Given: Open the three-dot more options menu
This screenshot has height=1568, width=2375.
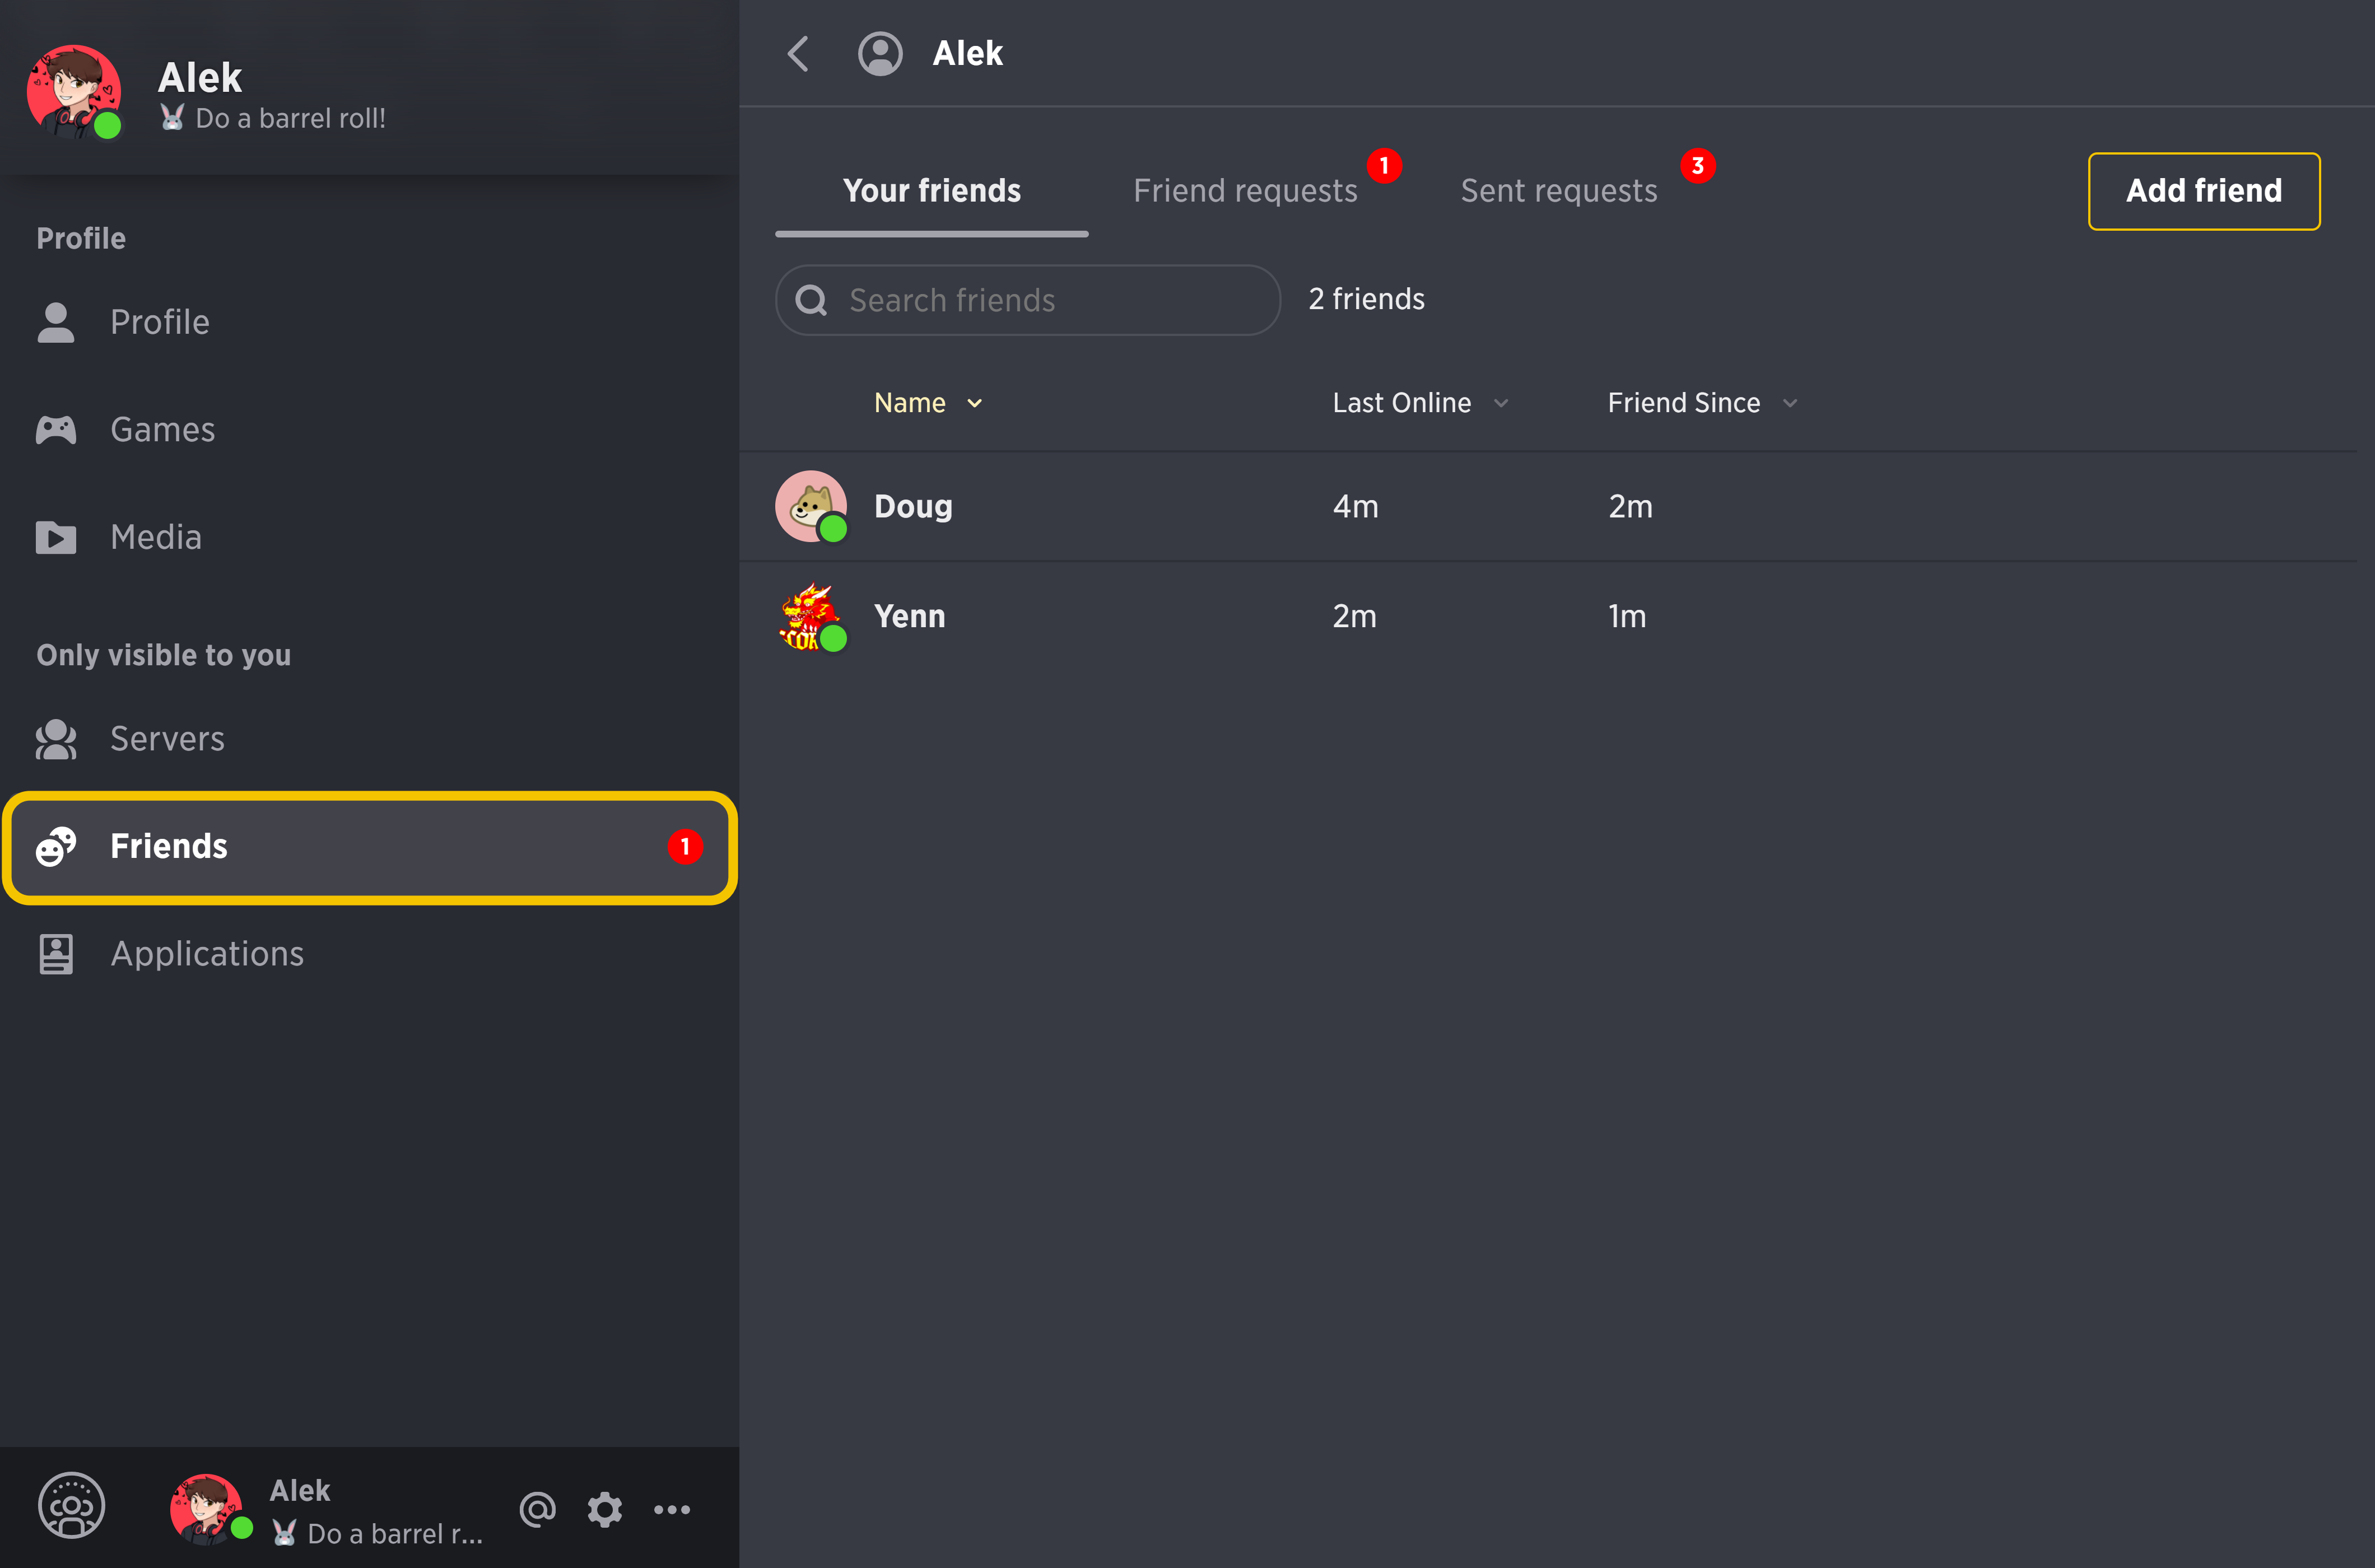Looking at the screenshot, I should (x=672, y=1509).
